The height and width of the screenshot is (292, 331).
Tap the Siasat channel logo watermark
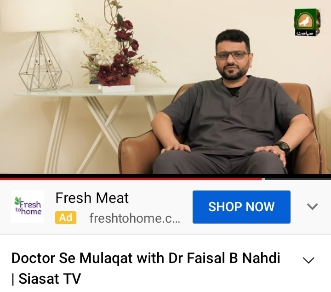click(307, 22)
